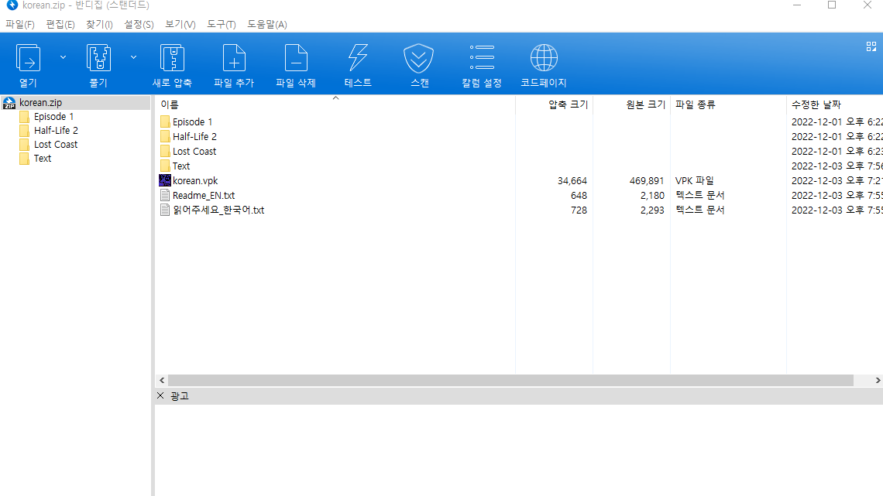Screen dimensions: 883x496
Task: Select Text folder in the tree
Action: coord(43,159)
